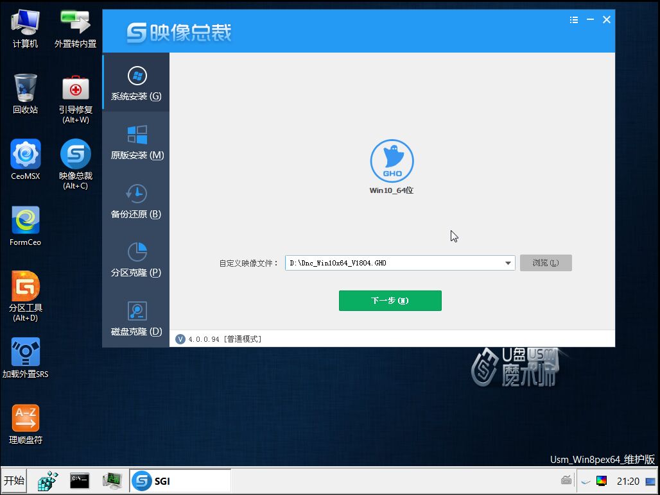Launch 映像总裁 (Alt+C) desktop icon
Viewport: 660px width, 495px height.
[76, 165]
